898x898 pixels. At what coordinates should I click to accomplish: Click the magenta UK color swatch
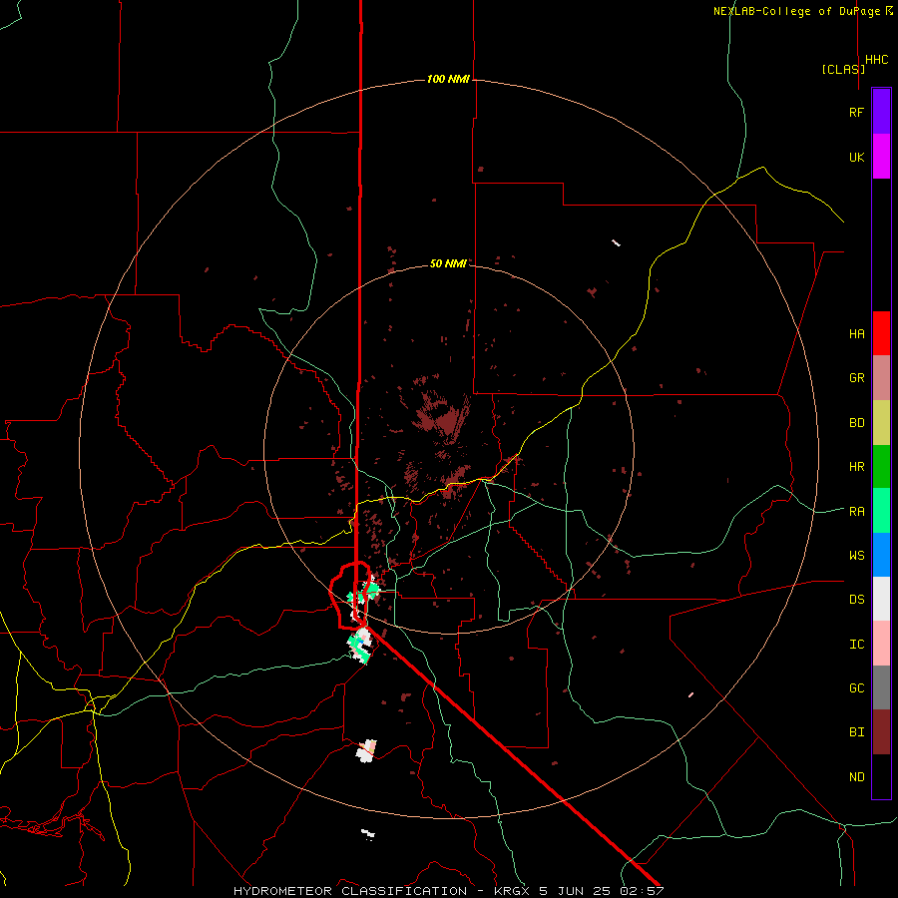(881, 157)
